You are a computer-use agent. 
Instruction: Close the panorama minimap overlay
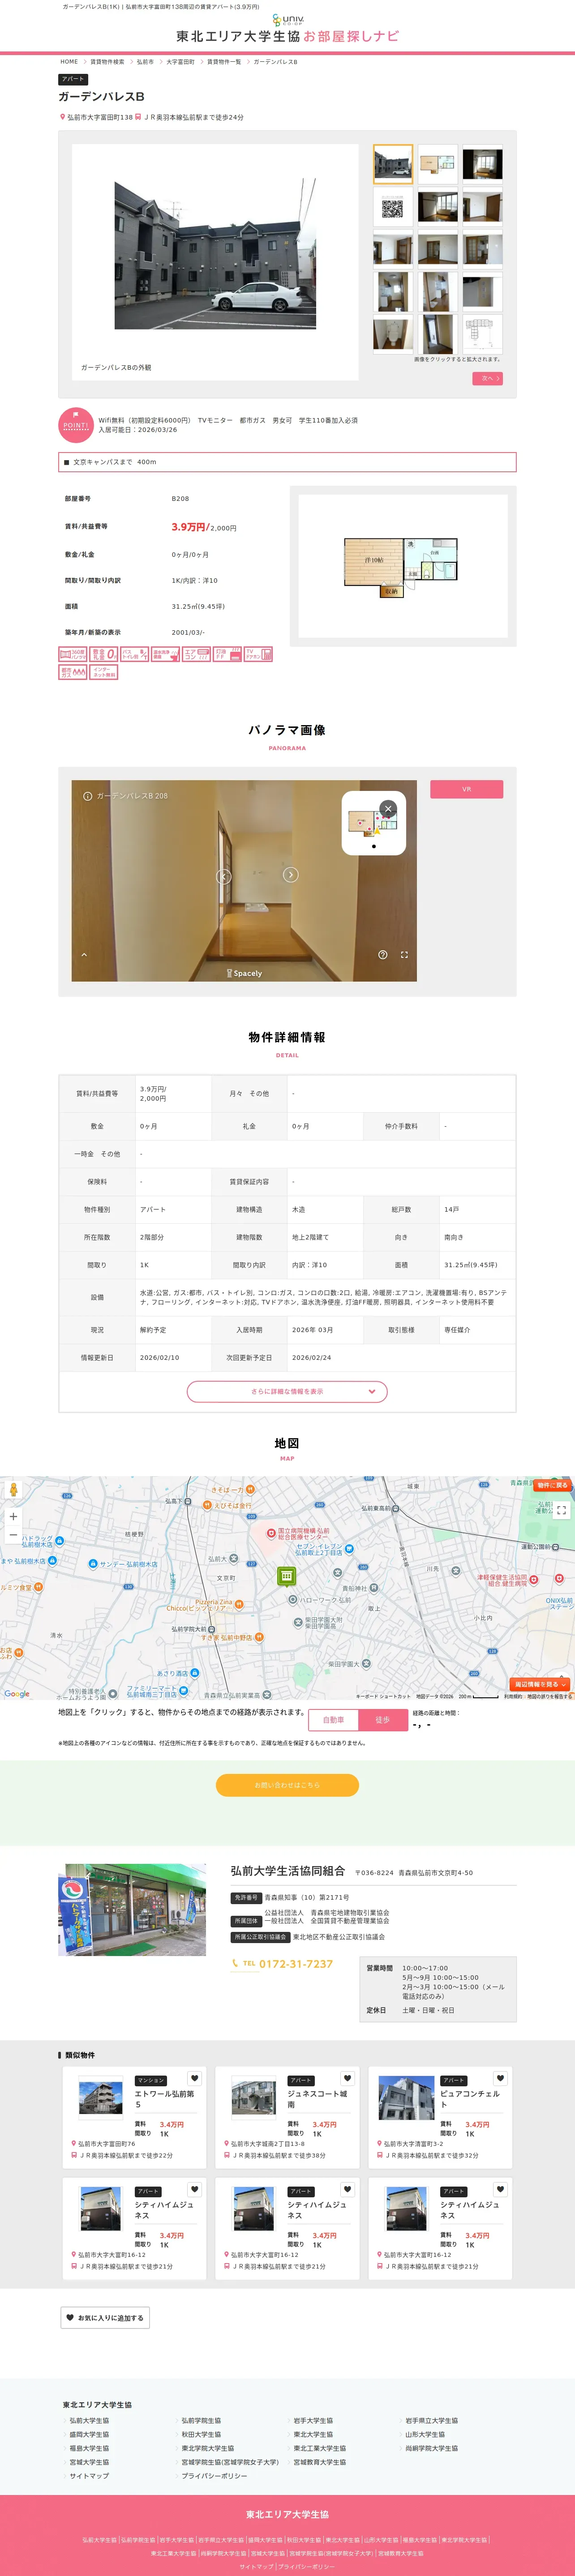click(388, 808)
